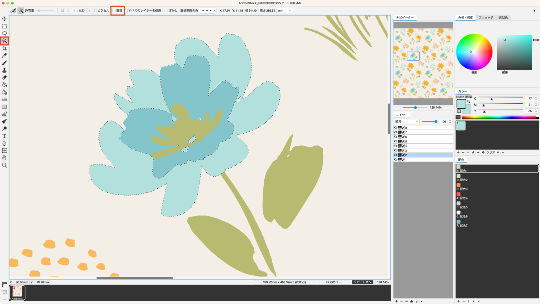Open the 近似色 tab
Viewport: 540px width, 304px height.
point(503,17)
